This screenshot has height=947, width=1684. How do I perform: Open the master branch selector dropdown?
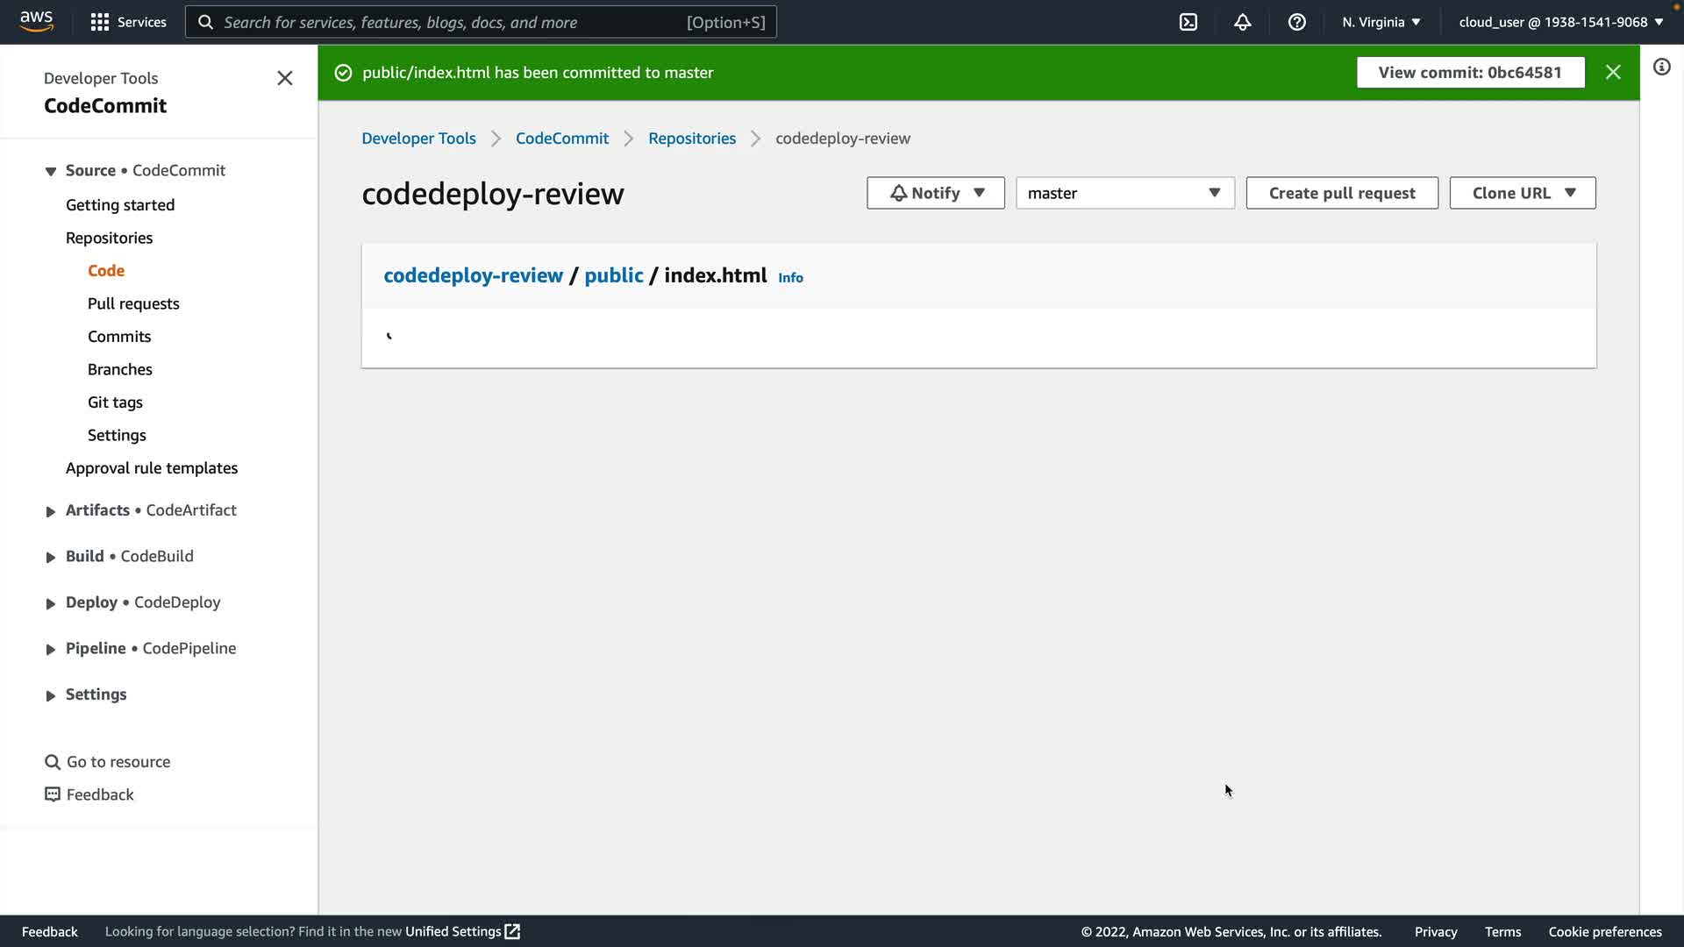click(x=1124, y=193)
